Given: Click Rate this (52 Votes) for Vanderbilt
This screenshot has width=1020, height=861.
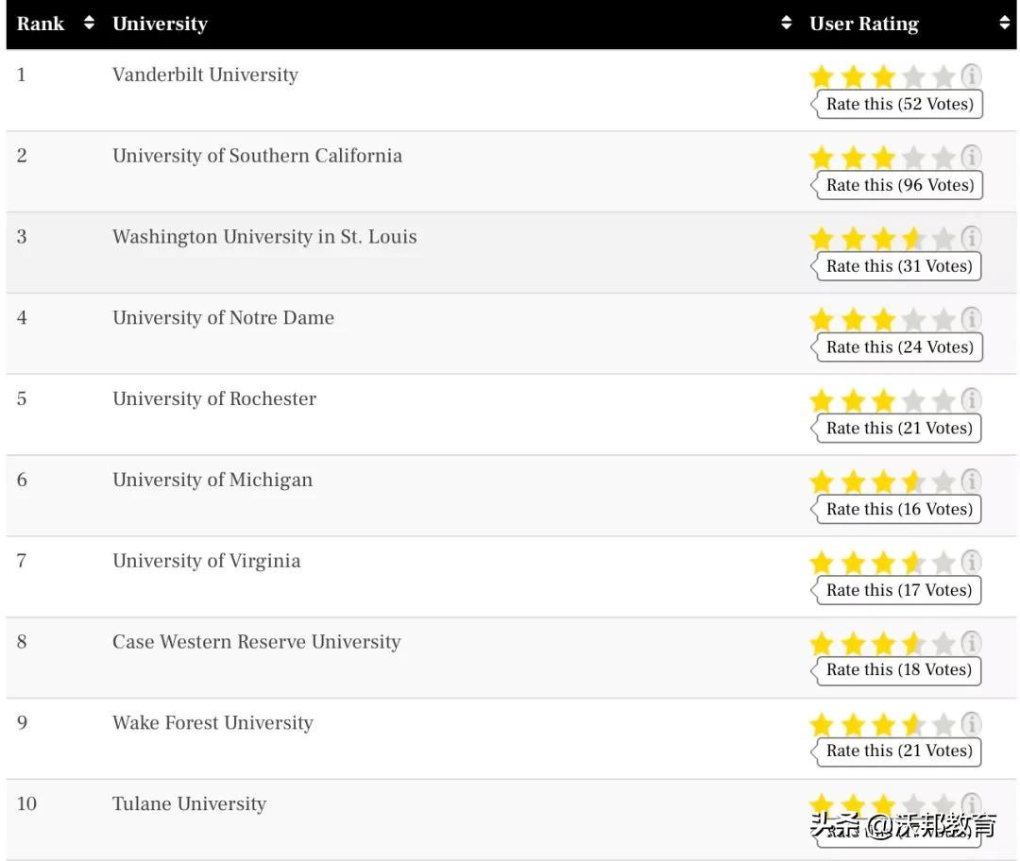Looking at the screenshot, I should click(898, 104).
